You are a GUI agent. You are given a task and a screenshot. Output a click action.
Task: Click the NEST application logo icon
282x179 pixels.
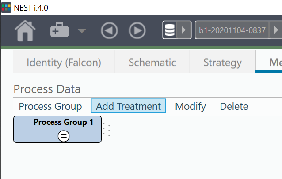click(6, 7)
